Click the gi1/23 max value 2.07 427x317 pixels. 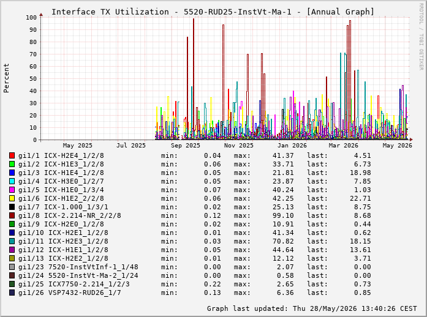pos(285,267)
